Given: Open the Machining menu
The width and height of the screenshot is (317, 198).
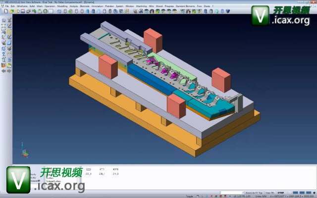Looking at the screenshot, I should (141, 6).
